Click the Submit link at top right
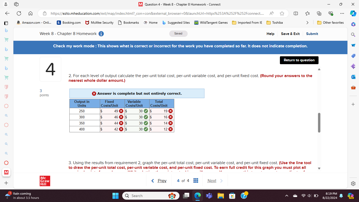 (x=312, y=34)
